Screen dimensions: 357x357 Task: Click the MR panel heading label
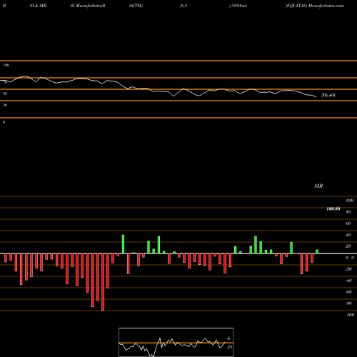[318, 186]
